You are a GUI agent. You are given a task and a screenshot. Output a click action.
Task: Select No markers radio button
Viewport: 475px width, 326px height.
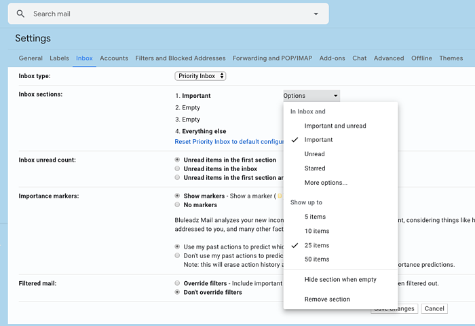point(177,204)
